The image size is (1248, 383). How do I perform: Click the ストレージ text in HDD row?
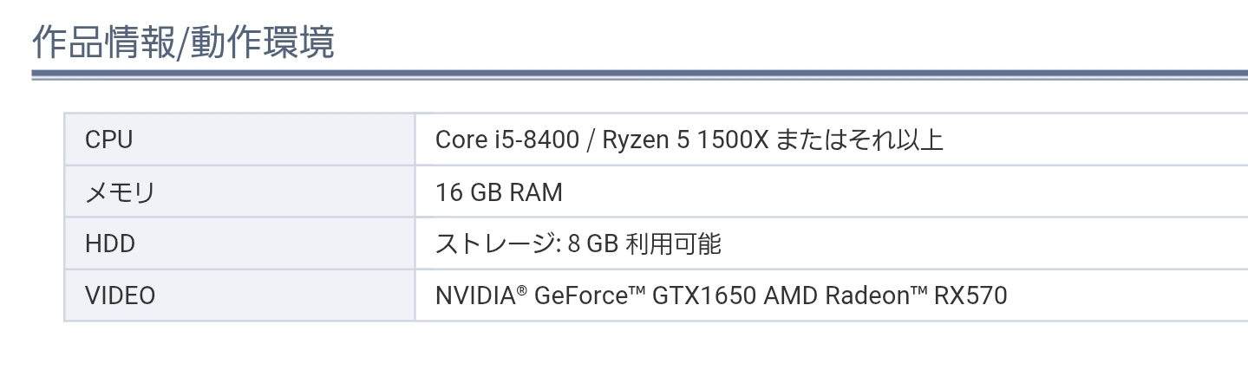pyautogui.click(x=495, y=243)
